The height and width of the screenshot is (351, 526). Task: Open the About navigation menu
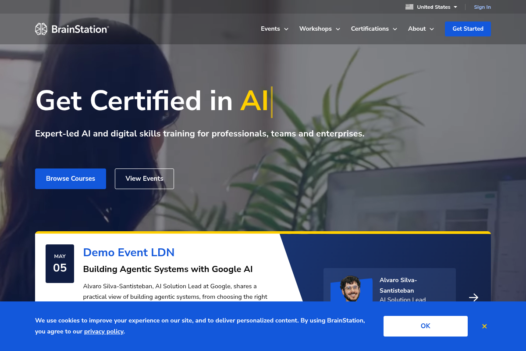[x=421, y=29]
